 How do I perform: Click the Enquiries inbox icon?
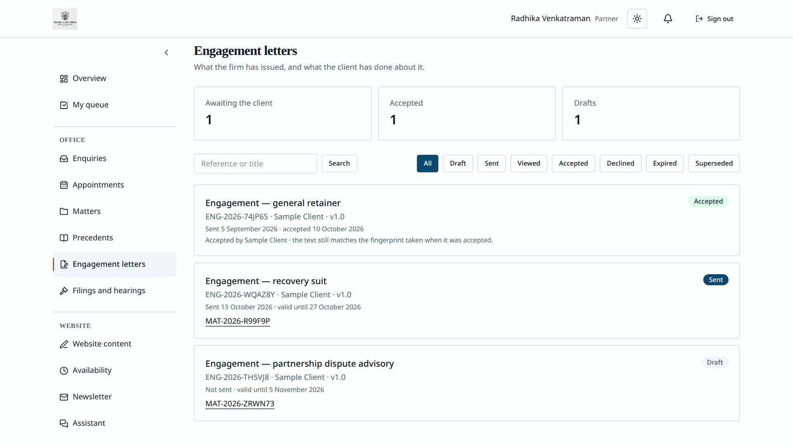pyautogui.click(x=64, y=159)
